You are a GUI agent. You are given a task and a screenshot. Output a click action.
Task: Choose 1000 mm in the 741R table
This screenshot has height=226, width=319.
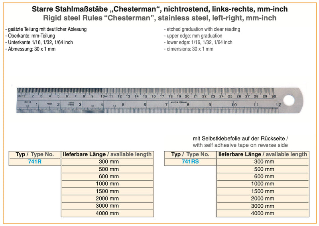[107, 183]
